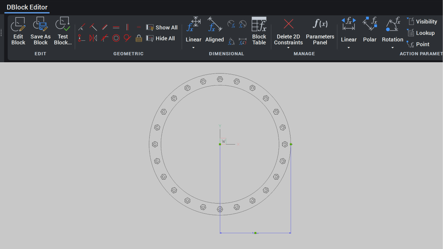The image size is (443, 249).
Task: Select the radius dimensional constraint icon
Action: [232, 24]
